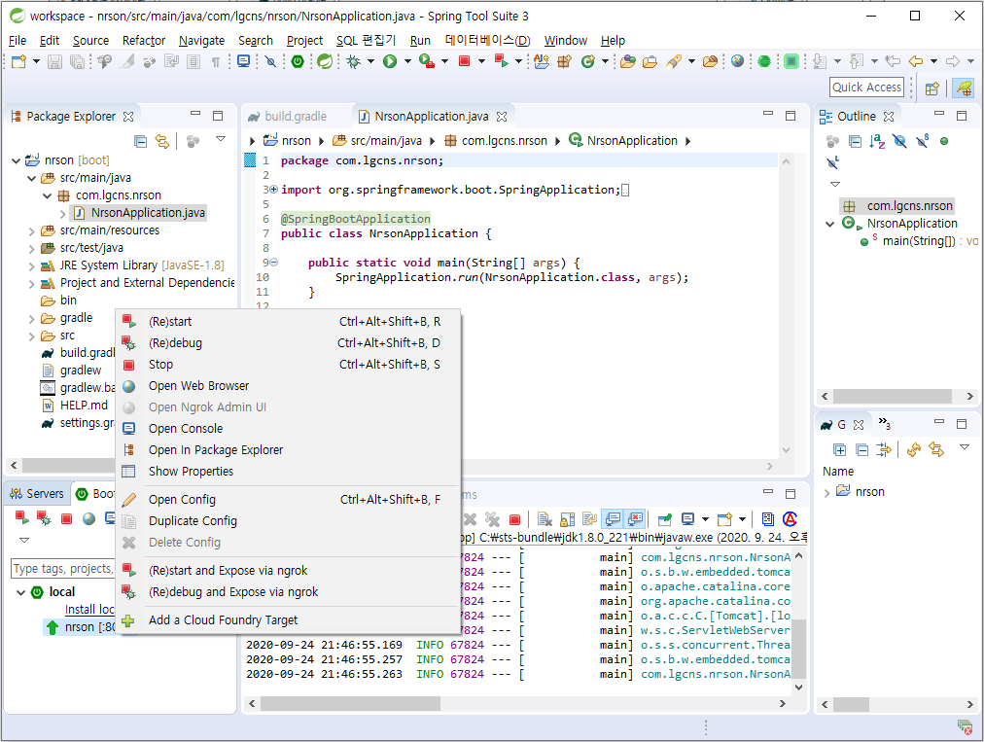Switch to the build.gradle editor tab
Viewport: 984px width, 742px height.
click(x=288, y=116)
